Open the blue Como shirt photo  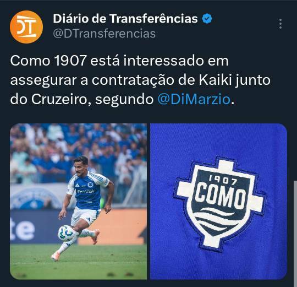point(218,202)
